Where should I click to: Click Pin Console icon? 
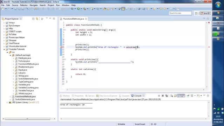point(188,96)
